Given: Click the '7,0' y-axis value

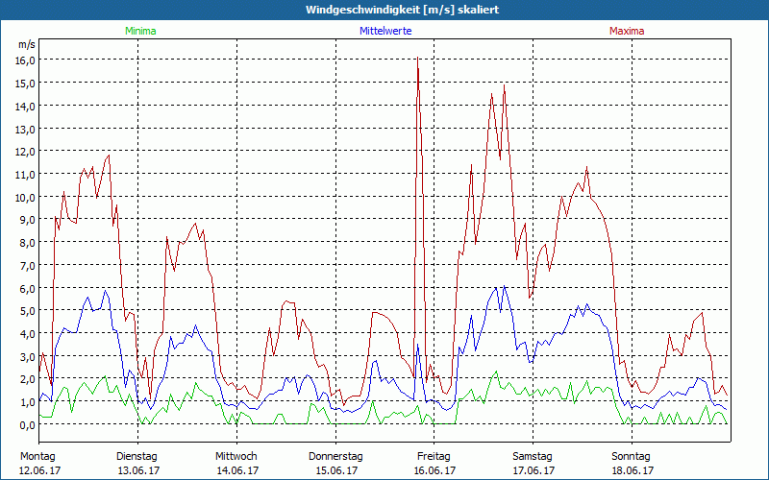Looking at the screenshot, I should [28, 265].
